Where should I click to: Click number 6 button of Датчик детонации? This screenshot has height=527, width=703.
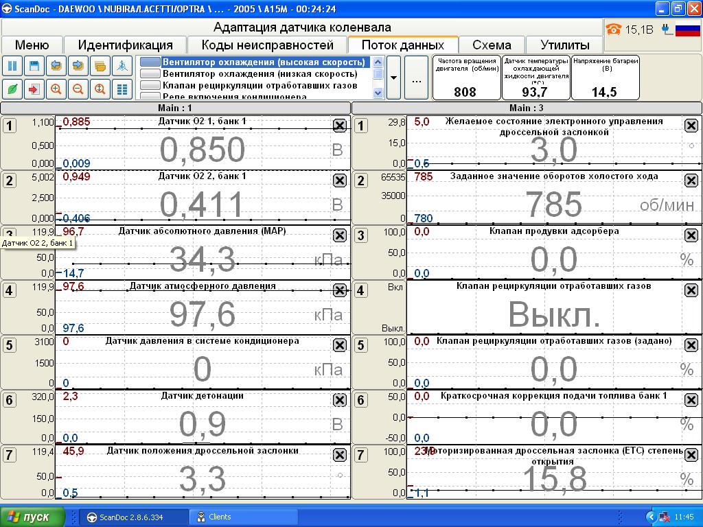pos(10,400)
